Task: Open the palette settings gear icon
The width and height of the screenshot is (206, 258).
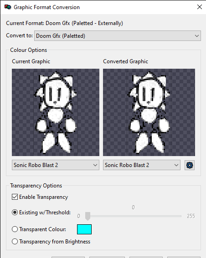Action: 190,165
